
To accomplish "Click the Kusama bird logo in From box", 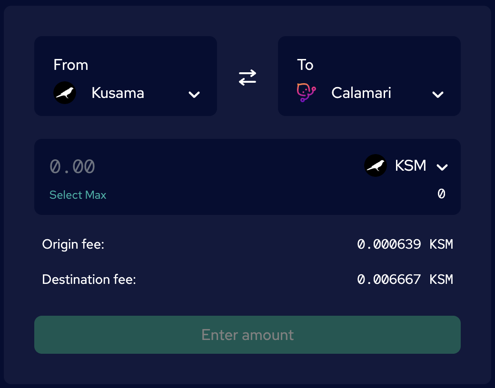I will pyautogui.click(x=65, y=93).
